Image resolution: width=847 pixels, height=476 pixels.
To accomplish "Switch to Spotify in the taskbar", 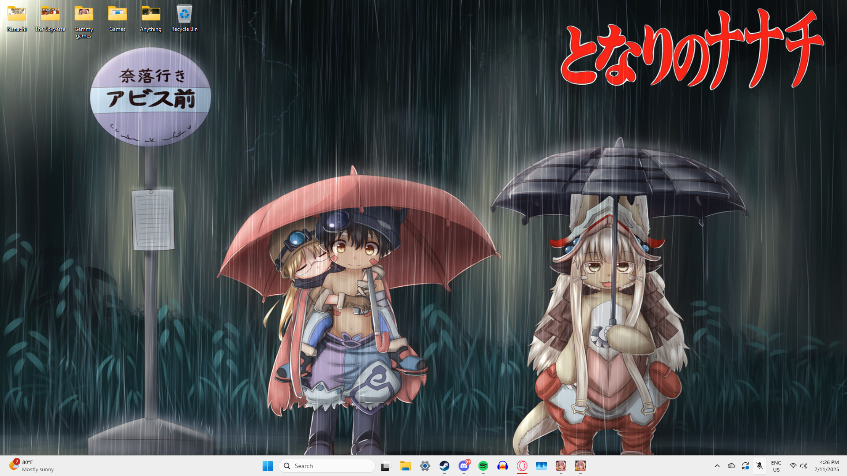I will click(483, 466).
